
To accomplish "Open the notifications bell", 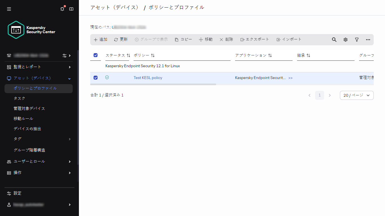I will point(62,9).
